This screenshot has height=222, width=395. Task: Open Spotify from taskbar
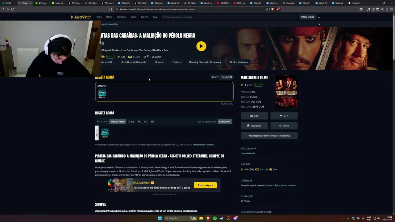(x=215, y=218)
